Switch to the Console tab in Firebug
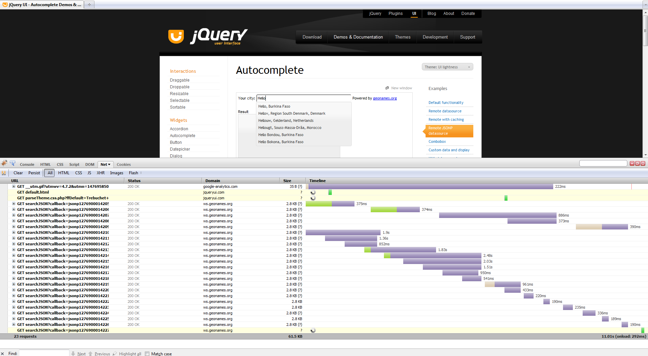Viewport: 648px width, 356px height. pyautogui.click(x=27, y=164)
